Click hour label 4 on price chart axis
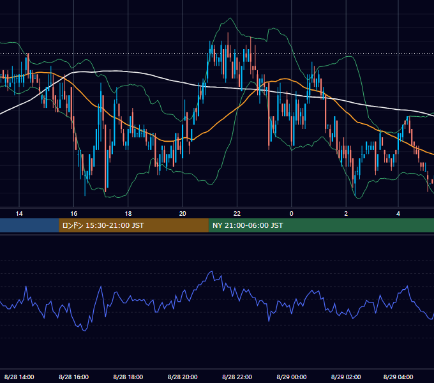Screen dimensions: 434x383 click(x=398, y=214)
